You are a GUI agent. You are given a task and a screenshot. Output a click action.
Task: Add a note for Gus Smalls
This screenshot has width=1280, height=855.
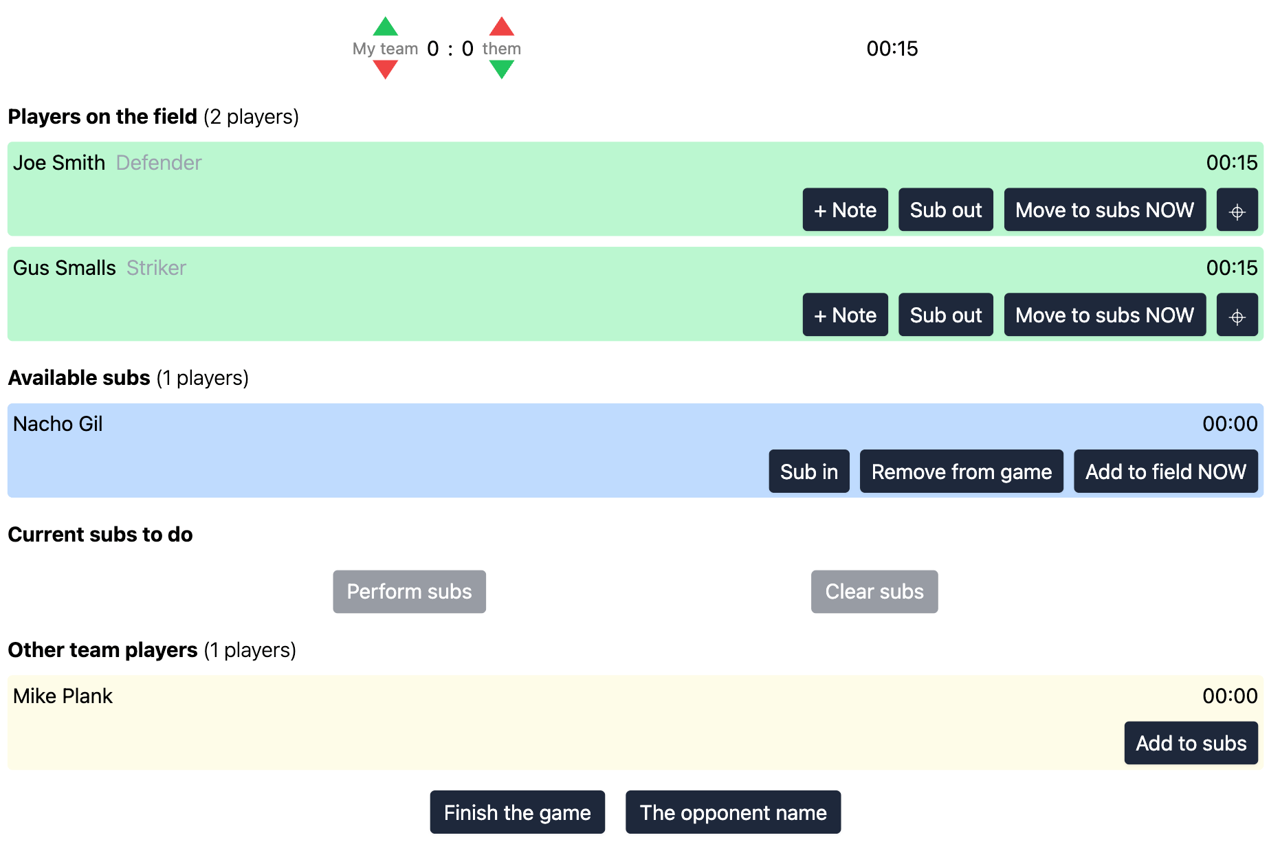point(845,315)
